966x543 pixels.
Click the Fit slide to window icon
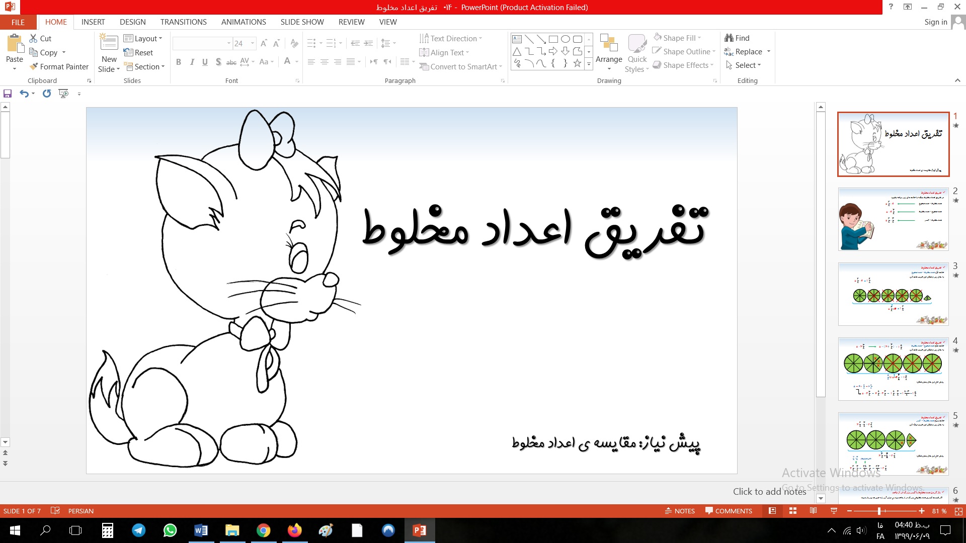click(x=958, y=511)
